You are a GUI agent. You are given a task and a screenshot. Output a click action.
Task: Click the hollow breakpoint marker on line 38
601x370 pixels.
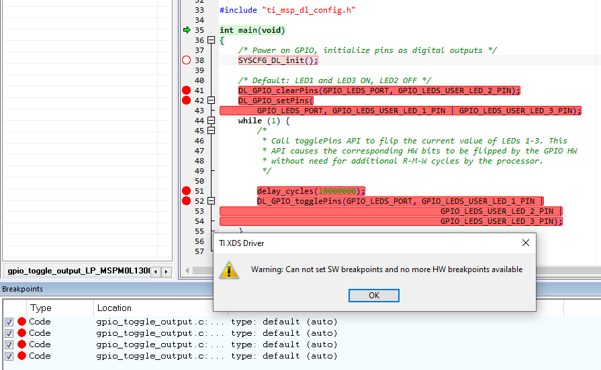(x=187, y=60)
